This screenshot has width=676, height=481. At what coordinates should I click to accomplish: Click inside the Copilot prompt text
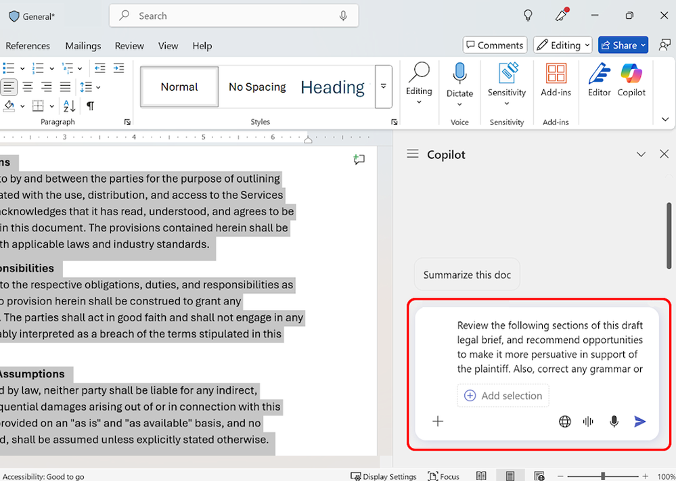pyautogui.click(x=549, y=347)
